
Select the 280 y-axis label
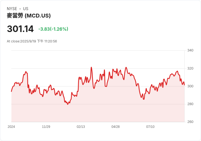(190, 104)
